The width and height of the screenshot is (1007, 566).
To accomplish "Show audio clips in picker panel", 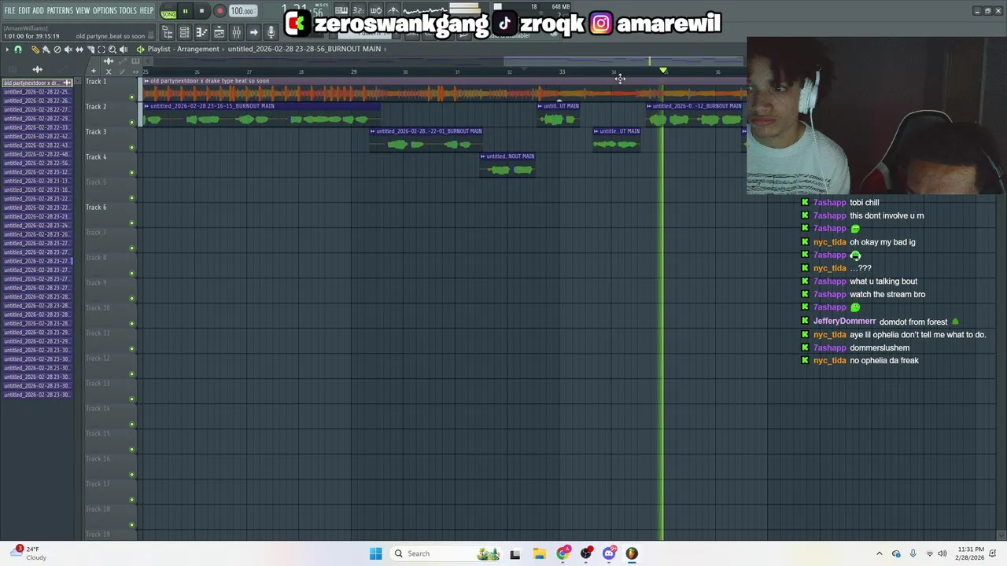I will pos(37,70).
